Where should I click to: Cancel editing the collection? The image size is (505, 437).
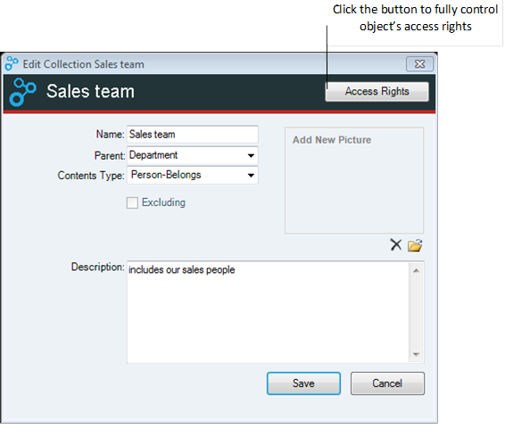coord(387,383)
